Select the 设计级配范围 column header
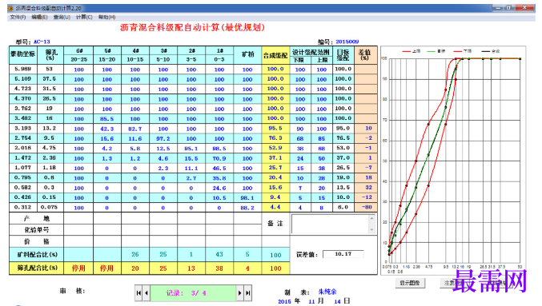The image size is (542, 306). coord(311,52)
